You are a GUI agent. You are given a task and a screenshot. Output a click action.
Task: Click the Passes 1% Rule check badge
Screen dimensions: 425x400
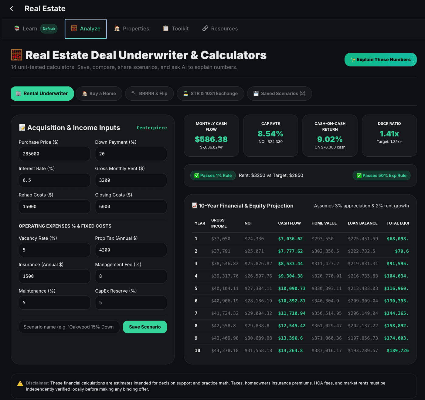click(213, 176)
